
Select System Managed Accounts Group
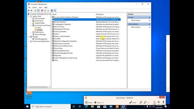pyautogui.click(x=65, y=58)
